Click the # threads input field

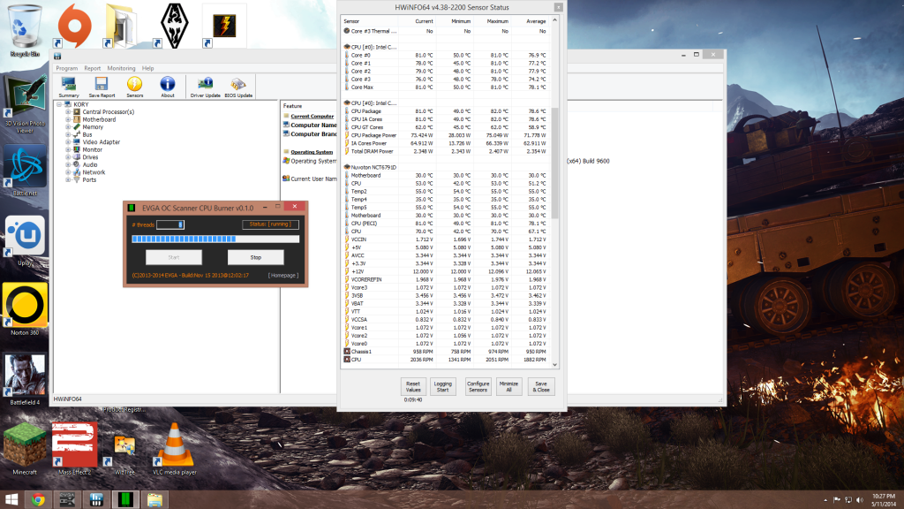[x=170, y=224]
